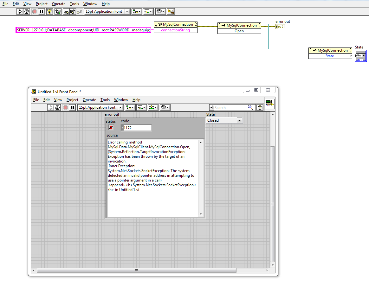This screenshot has width=369, height=287.
Task: Minimize the Front Panel window
Action: 248,90
